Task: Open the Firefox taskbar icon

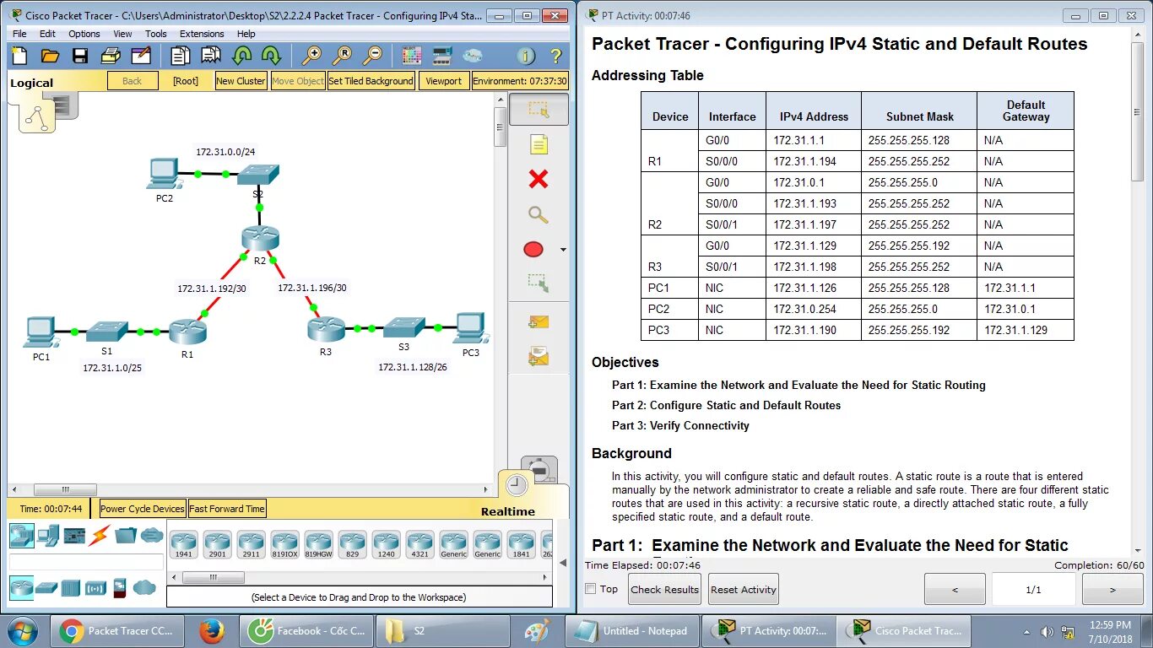Action: point(211,631)
